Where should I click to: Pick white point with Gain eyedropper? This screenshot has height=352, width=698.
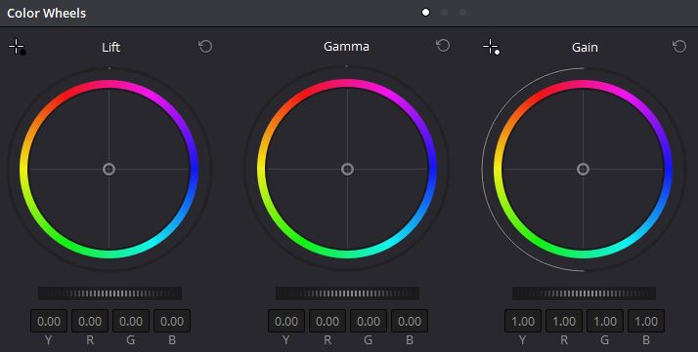(492, 47)
